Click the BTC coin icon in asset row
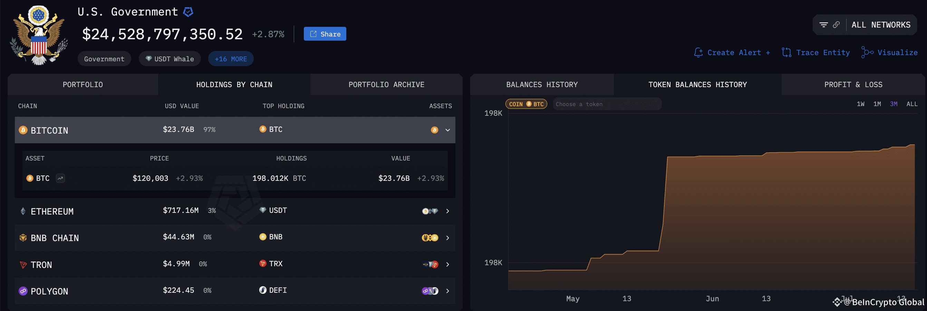This screenshot has height=311, width=927. [30, 178]
